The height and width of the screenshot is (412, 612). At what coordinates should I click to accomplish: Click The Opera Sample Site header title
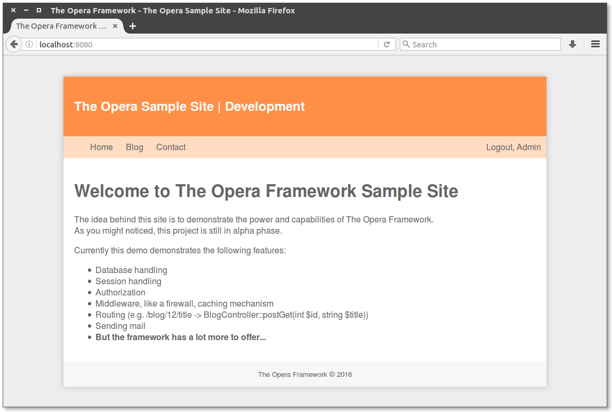144,106
